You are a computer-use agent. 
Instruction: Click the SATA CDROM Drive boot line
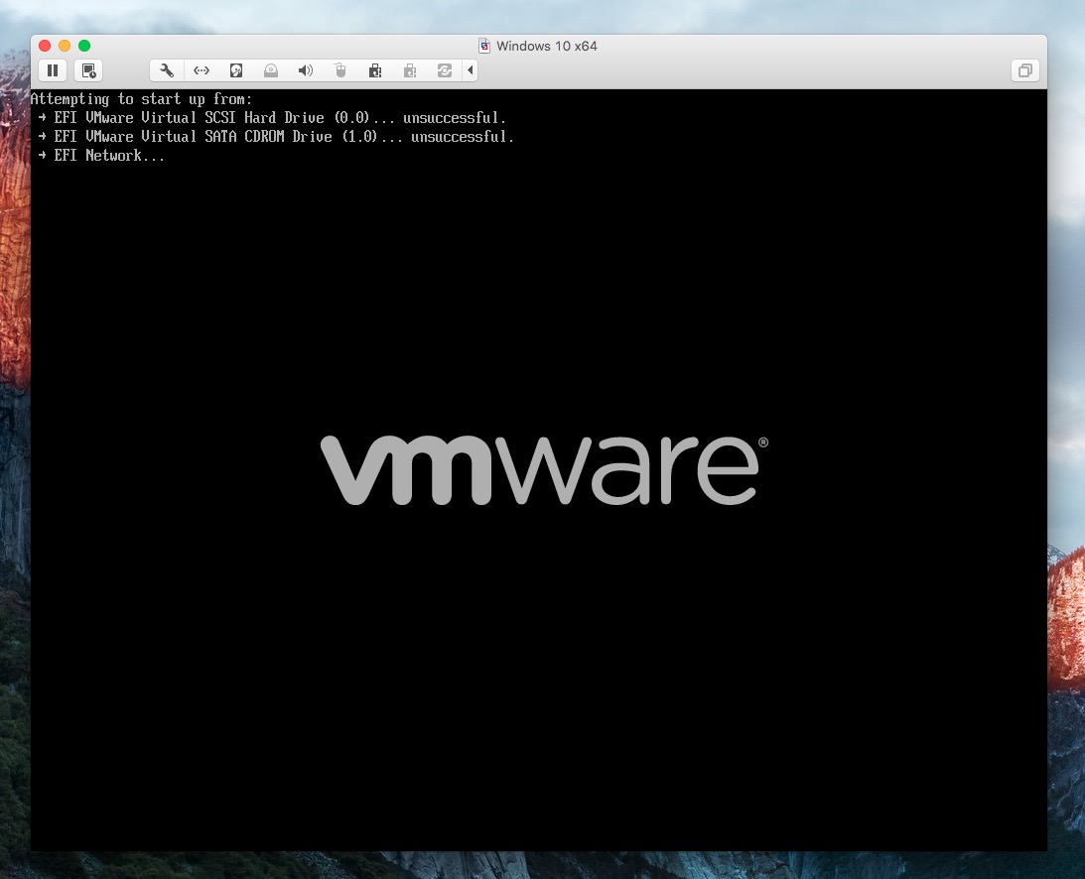[283, 137]
